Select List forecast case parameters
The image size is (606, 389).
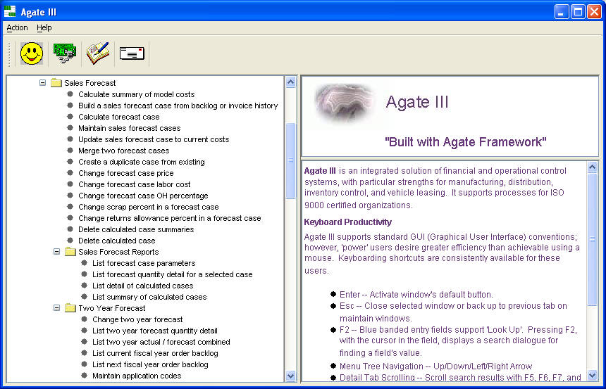pos(144,263)
